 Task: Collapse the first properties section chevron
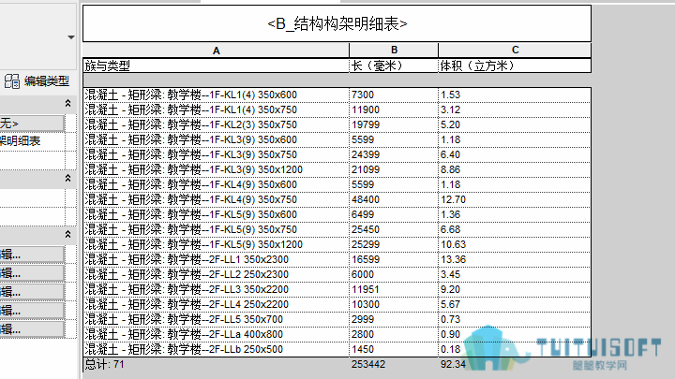pos(67,103)
